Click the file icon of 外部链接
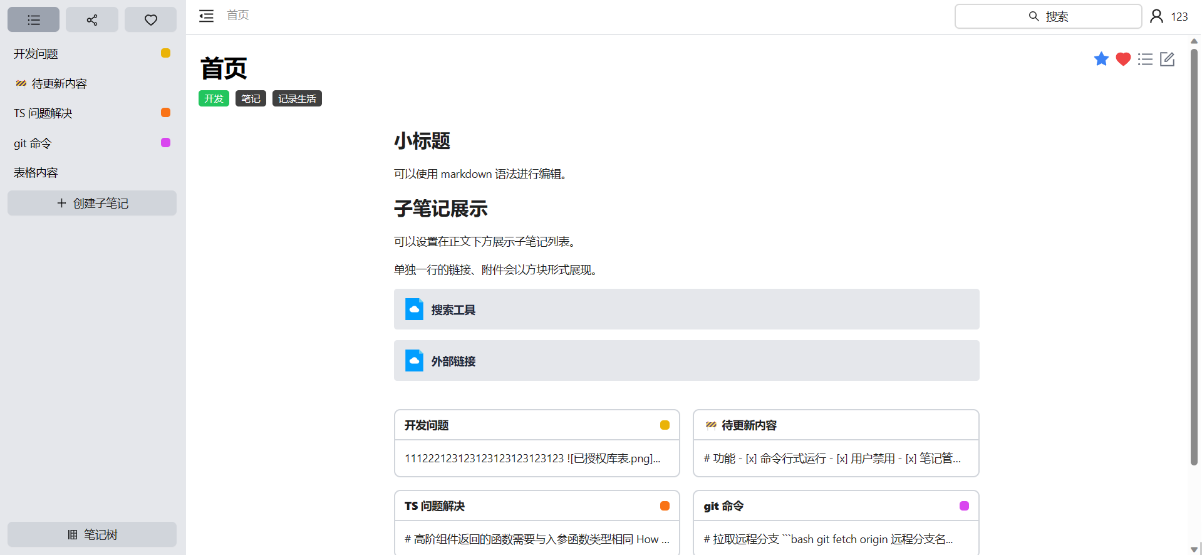1202x555 pixels. tap(414, 361)
